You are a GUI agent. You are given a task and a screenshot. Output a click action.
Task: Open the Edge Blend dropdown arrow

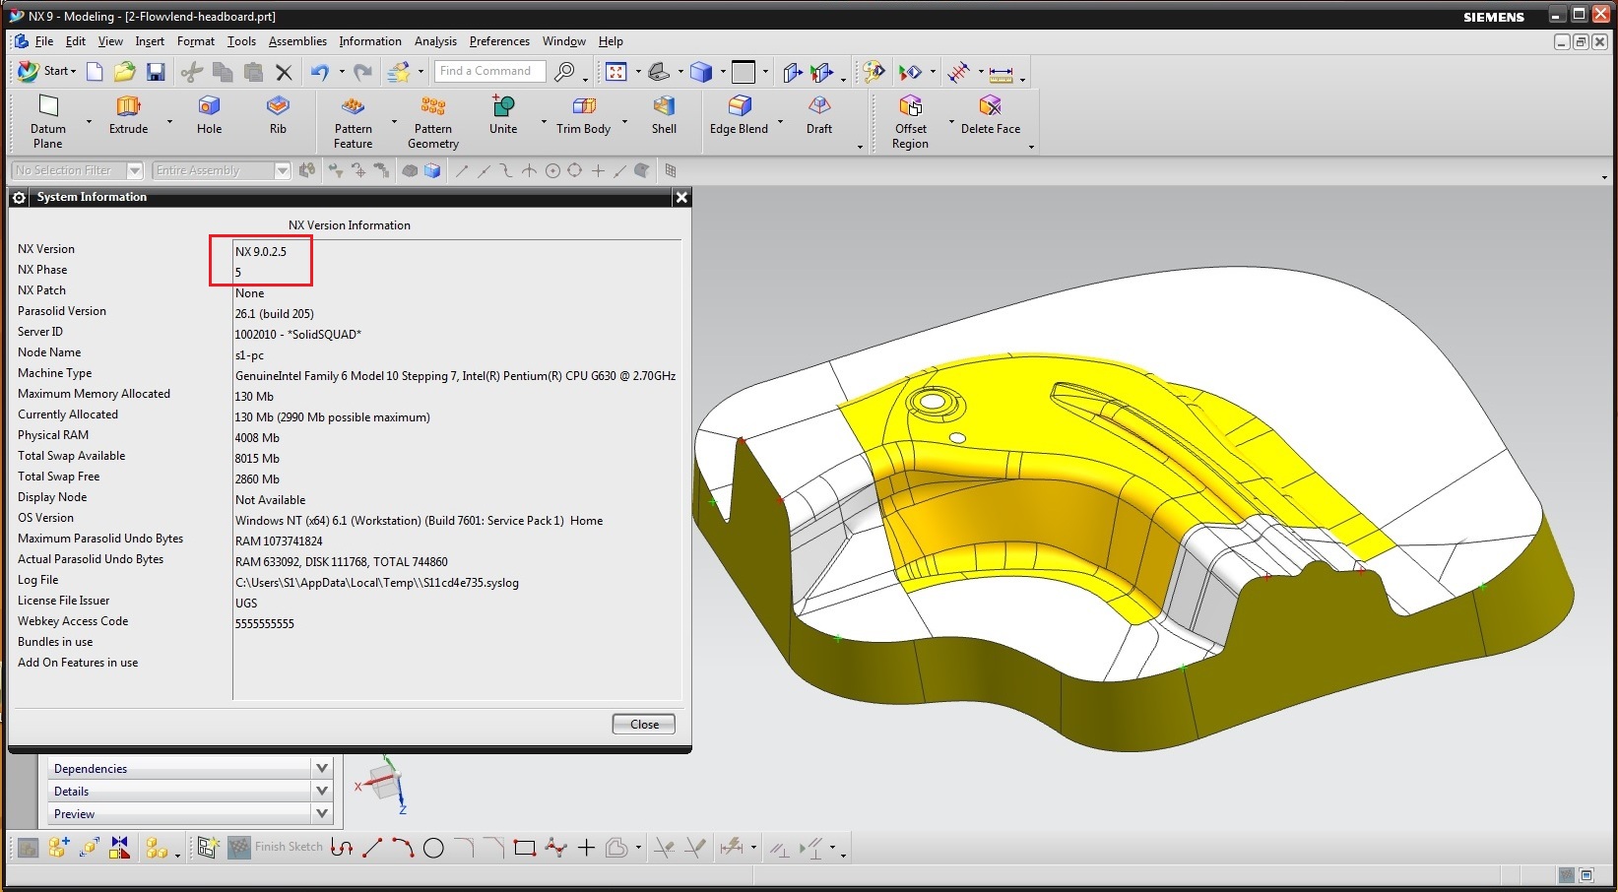[780, 122]
